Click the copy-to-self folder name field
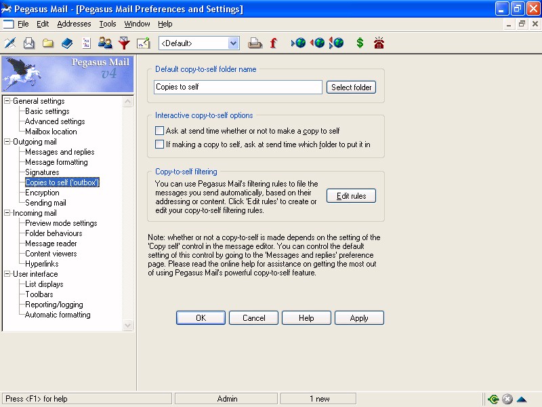The image size is (542, 407). [238, 87]
